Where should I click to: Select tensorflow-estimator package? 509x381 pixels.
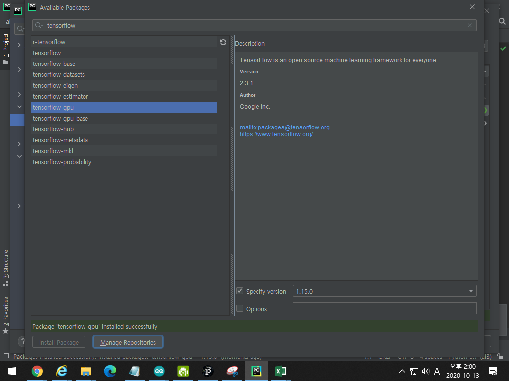tap(124, 97)
